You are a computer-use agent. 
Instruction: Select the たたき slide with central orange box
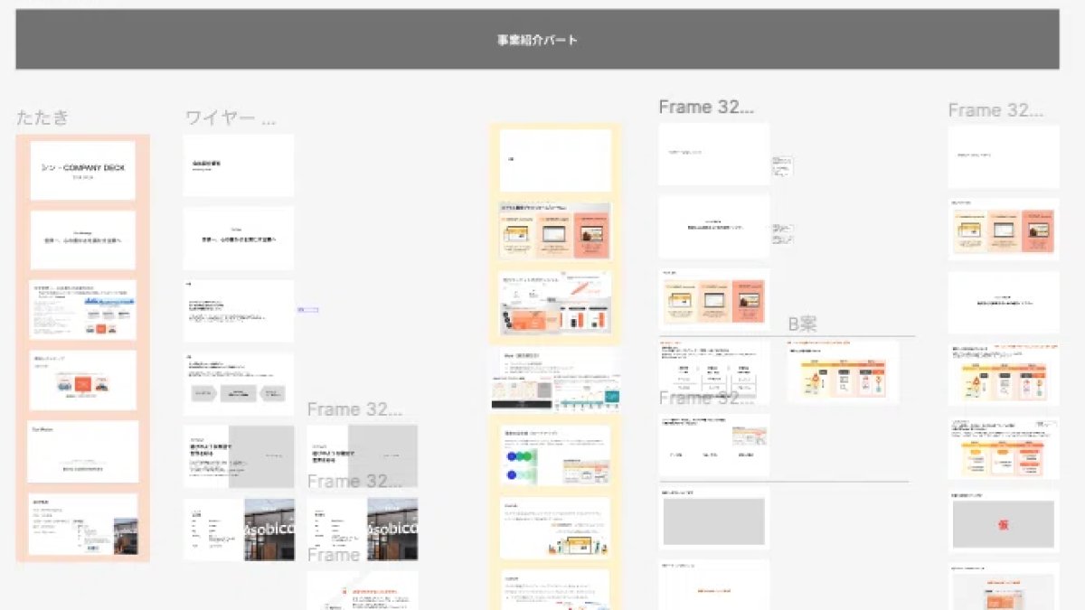click(x=82, y=380)
